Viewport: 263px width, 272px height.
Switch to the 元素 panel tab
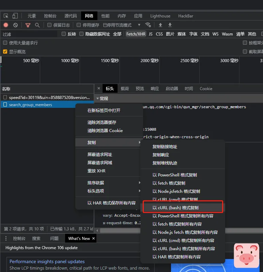[x=32, y=16]
